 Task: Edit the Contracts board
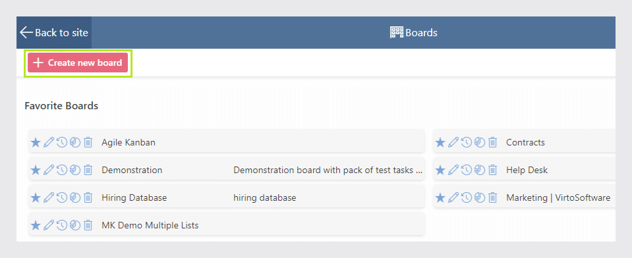coord(453,142)
